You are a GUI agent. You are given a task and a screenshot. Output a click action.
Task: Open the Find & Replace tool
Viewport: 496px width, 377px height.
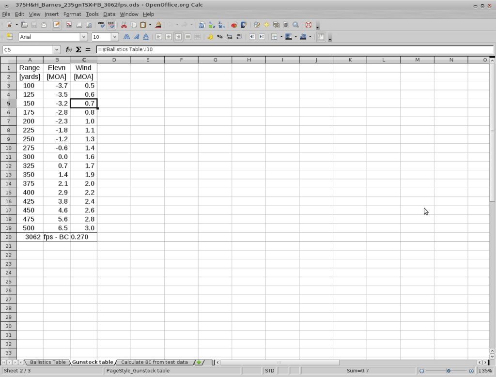[256, 25]
